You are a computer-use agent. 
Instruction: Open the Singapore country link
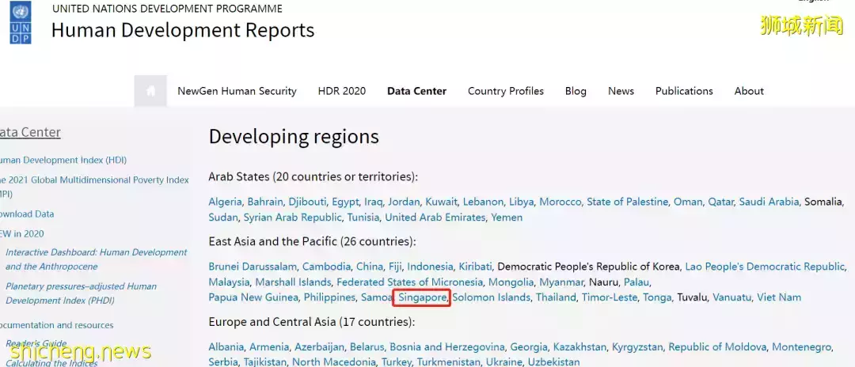tap(422, 297)
